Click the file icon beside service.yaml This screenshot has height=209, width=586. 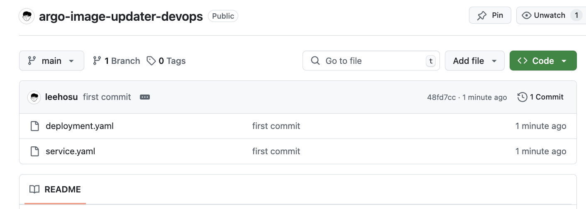click(x=35, y=151)
